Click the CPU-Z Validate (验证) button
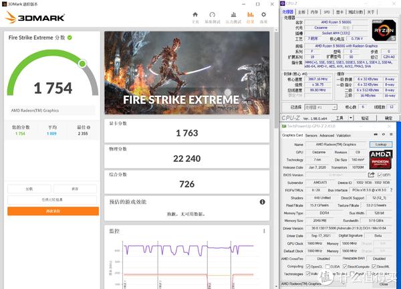This screenshot has width=401, height=289. click(x=365, y=118)
